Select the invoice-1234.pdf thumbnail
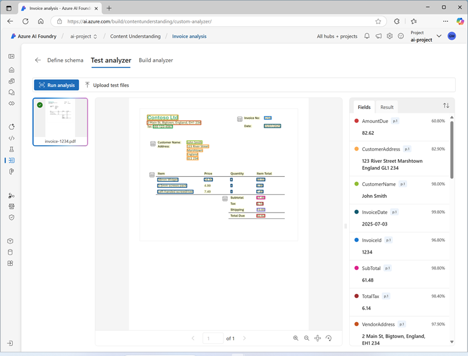This screenshot has height=356, width=468. point(60,121)
